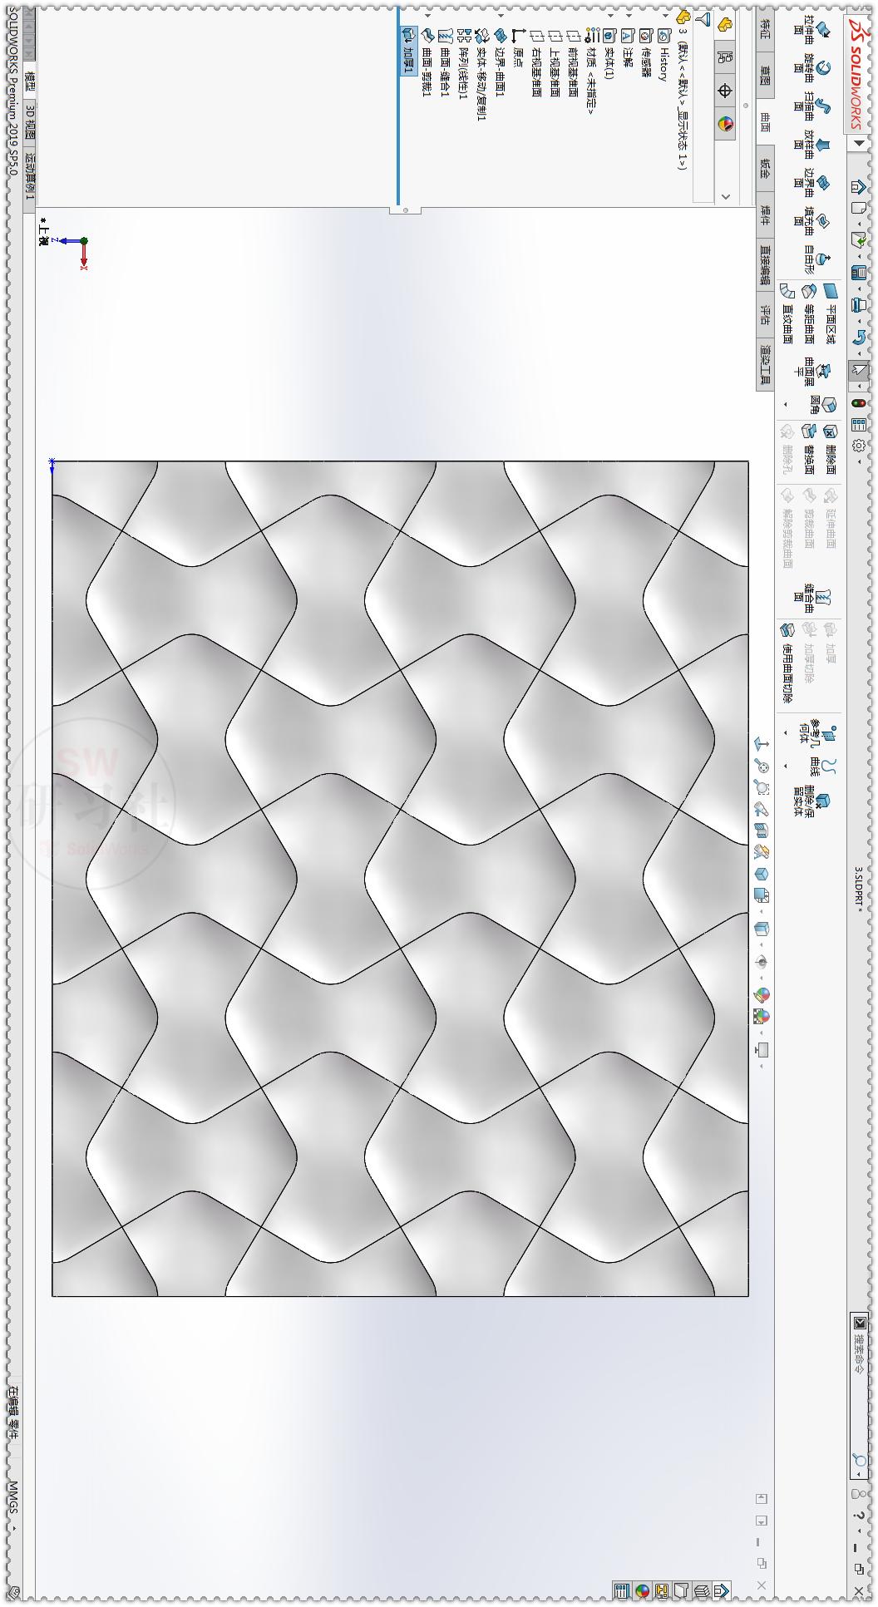Image resolution: width=878 pixels, height=1607 pixels.
Task: Switch to the 草图 (Sketch) tab
Action: point(765,76)
